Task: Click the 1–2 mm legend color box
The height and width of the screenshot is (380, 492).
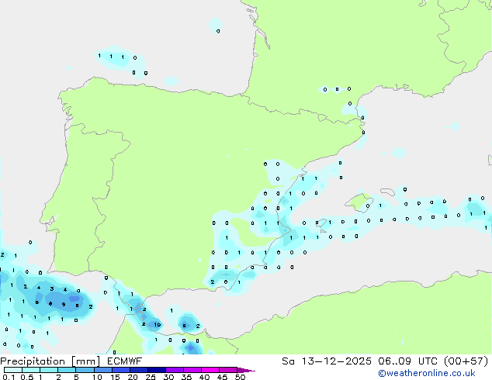Action: (49, 370)
